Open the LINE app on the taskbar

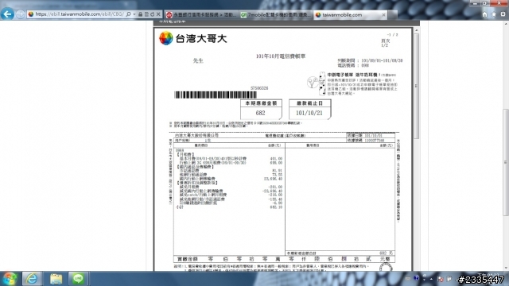pos(78,279)
